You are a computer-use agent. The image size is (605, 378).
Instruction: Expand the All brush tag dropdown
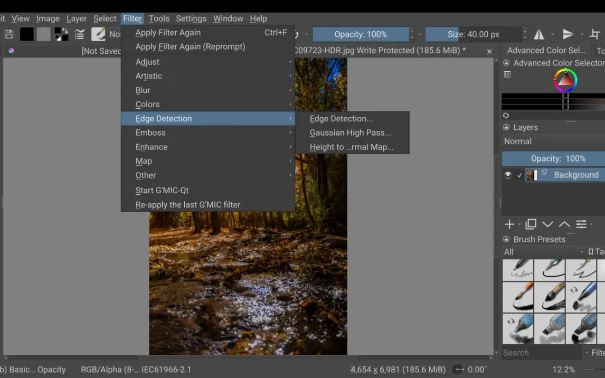coord(543,252)
